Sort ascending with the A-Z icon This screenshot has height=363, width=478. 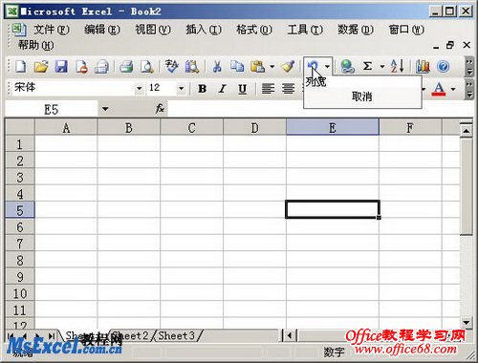[397, 67]
